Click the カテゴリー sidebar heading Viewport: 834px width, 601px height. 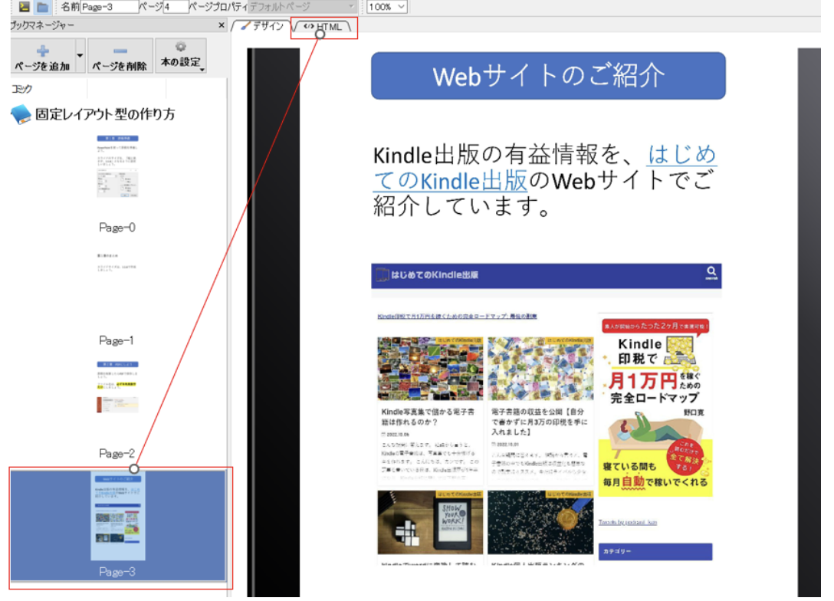tap(655, 551)
